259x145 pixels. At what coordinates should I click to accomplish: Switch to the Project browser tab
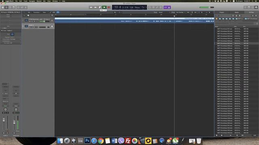(222, 12)
